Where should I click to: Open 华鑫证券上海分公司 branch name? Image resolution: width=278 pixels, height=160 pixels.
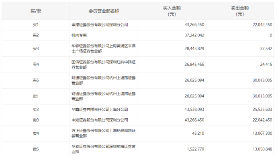pyautogui.click(x=100, y=109)
